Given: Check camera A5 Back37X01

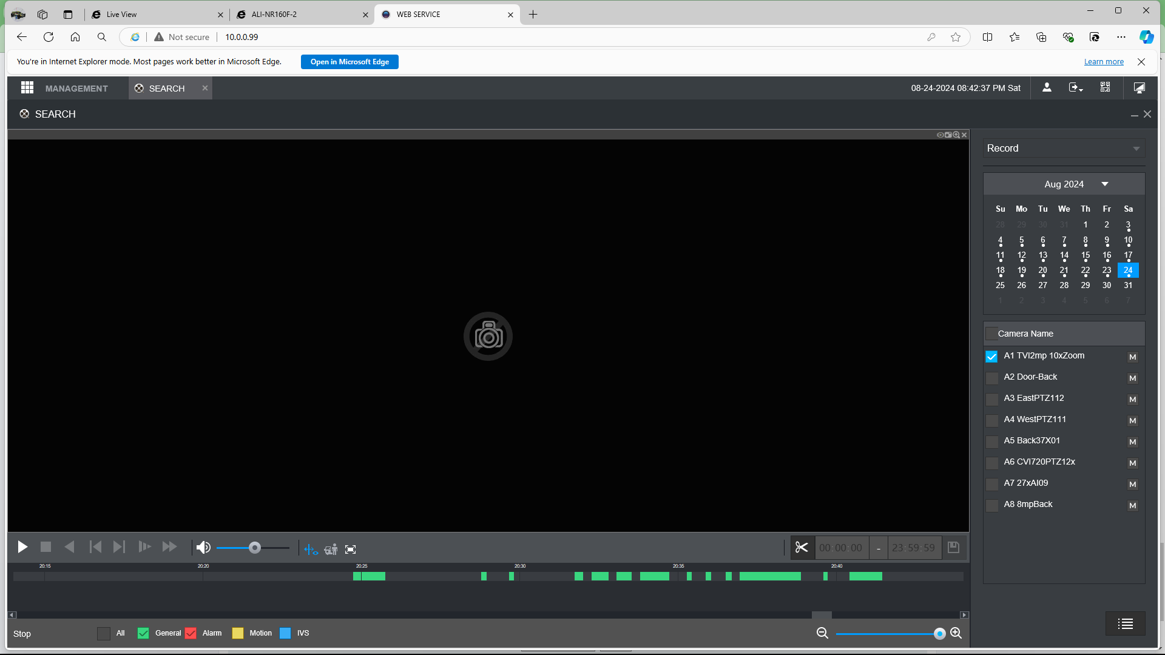Looking at the screenshot, I should (x=991, y=442).
